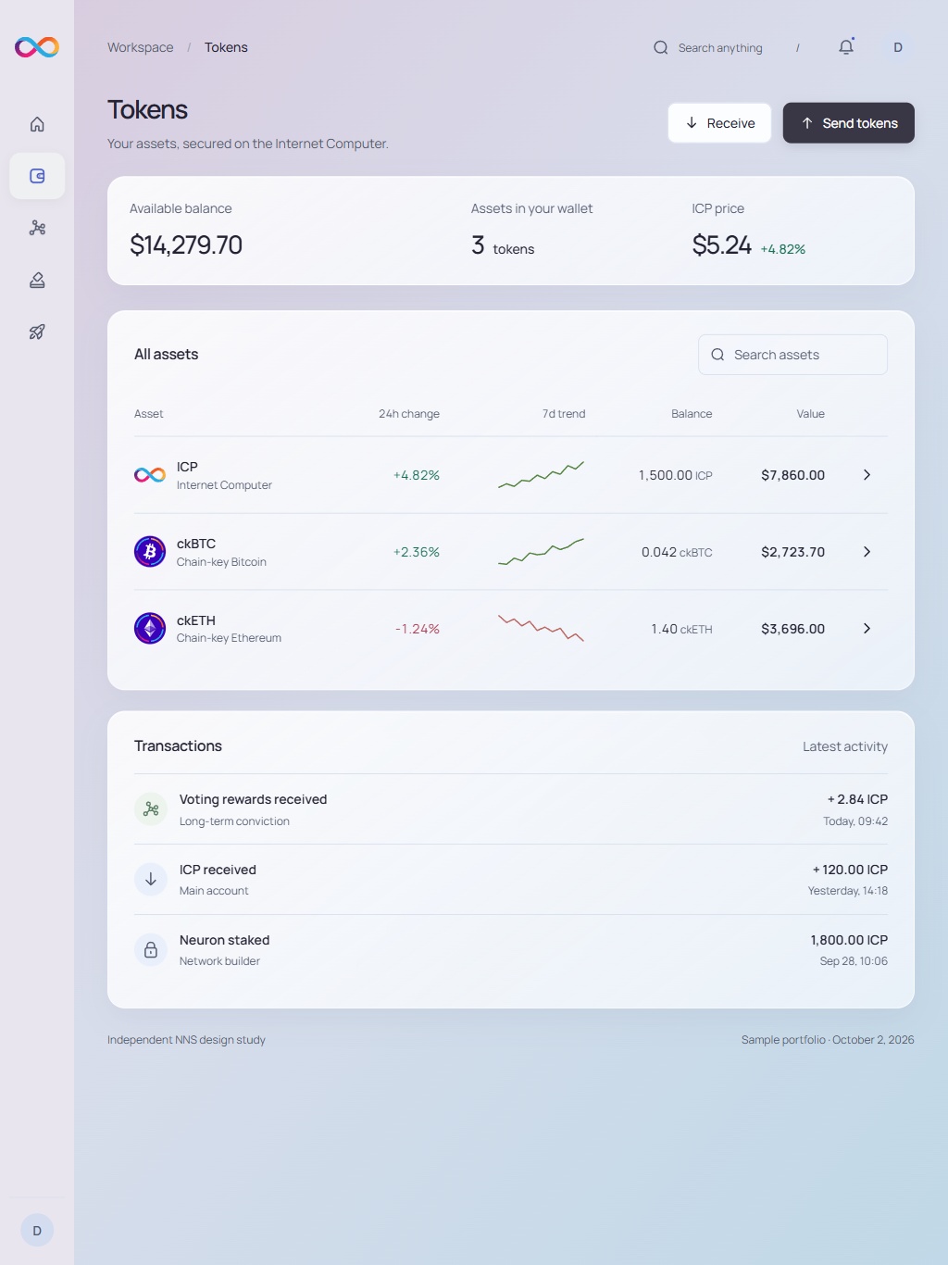Screen dimensions: 948x1265
Task: Open the Voting rewards received transaction
Action: (253, 799)
